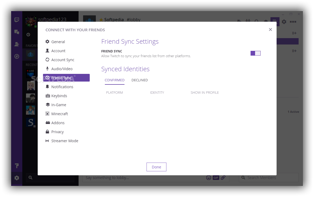This screenshot has height=197, width=314.
Task: Switch to the Declined tab
Action: click(140, 80)
